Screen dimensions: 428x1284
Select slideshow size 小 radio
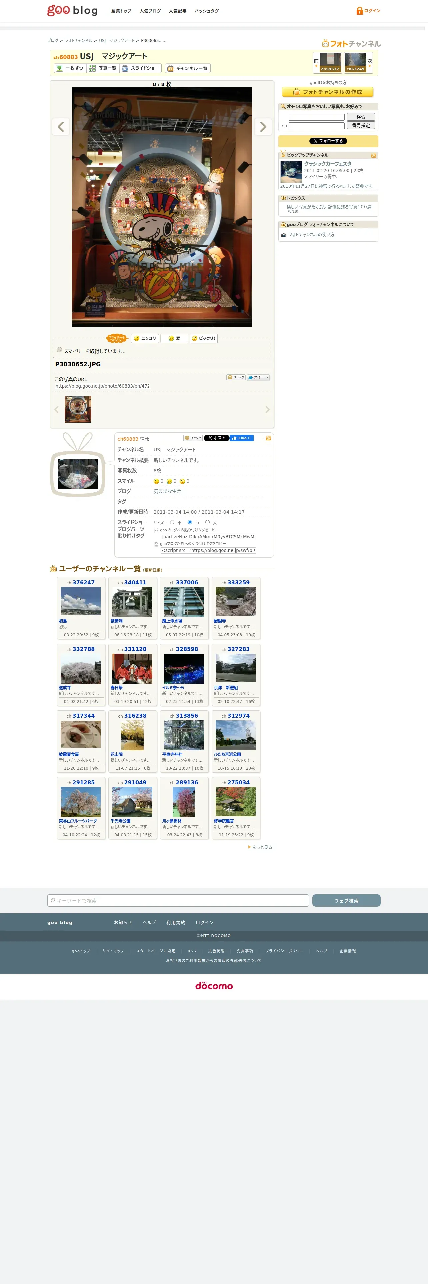(x=172, y=522)
